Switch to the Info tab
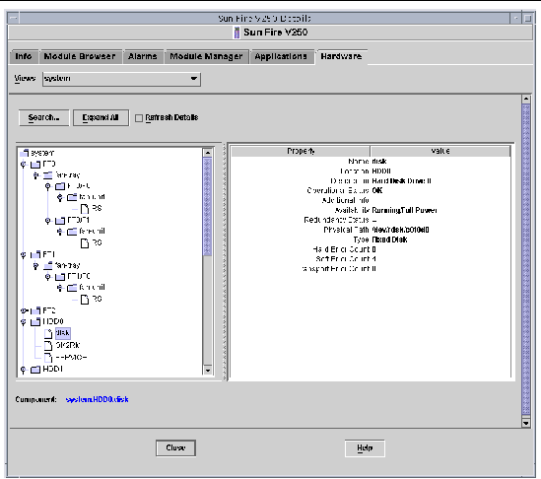Screen dimensions: 541x479 [24, 56]
